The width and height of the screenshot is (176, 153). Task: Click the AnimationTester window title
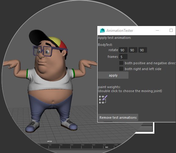coord(120,31)
